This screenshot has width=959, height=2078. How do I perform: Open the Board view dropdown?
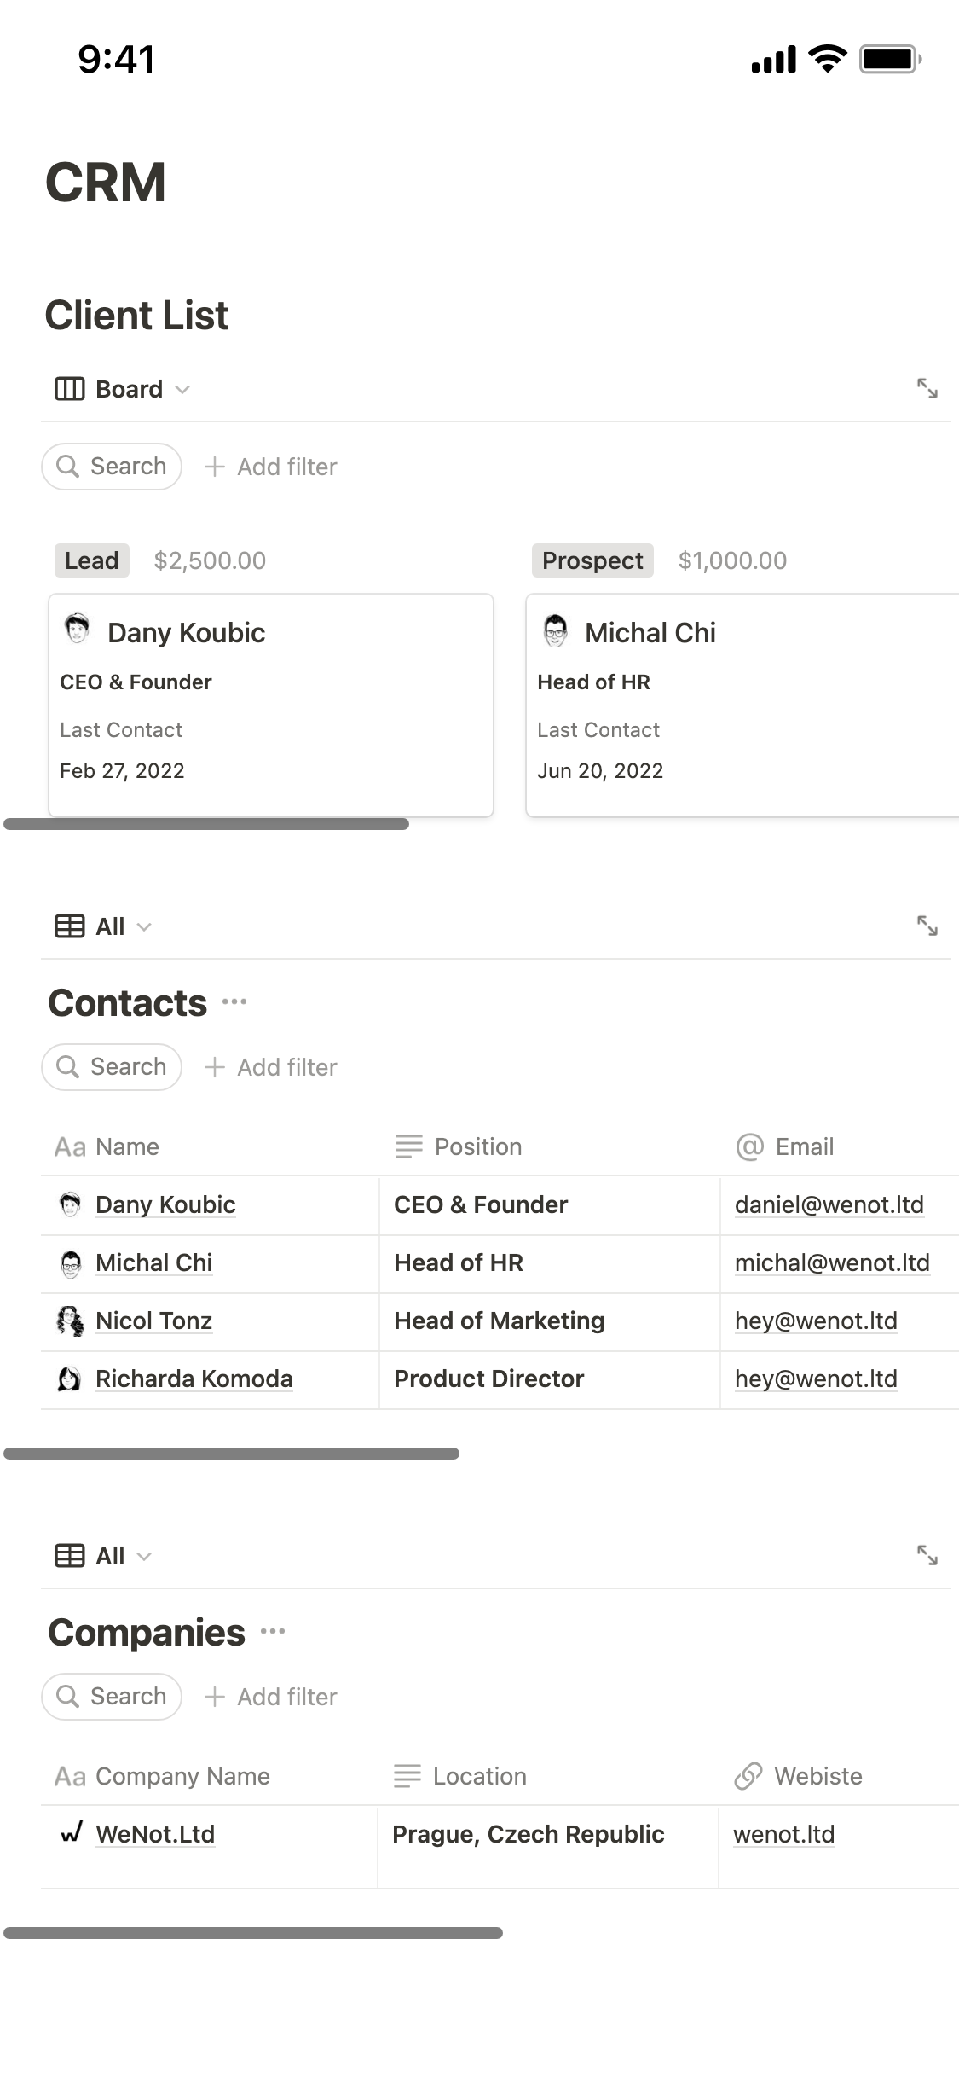tap(122, 389)
